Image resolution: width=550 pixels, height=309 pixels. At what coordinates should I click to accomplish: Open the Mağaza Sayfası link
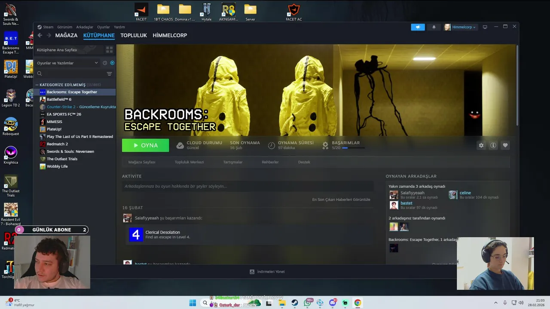(x=142, y=162)
